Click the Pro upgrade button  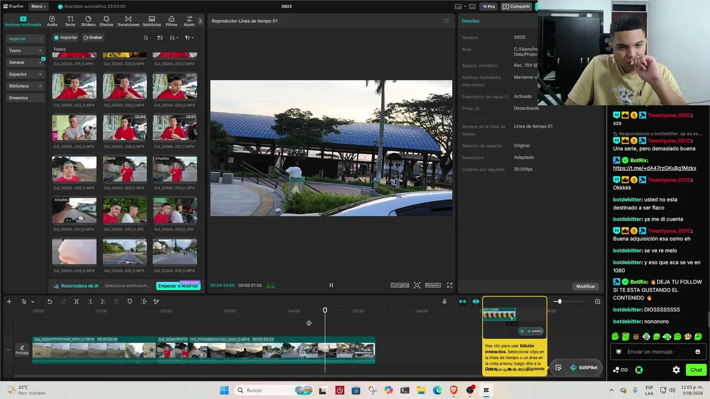click(489, 7)
